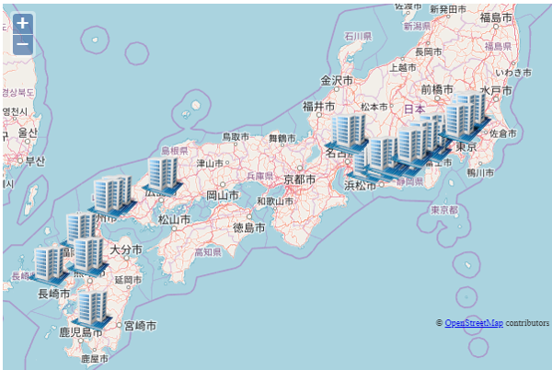
Task: Select the frontmost building marker above 東京 label
Action: click(459, 121)
